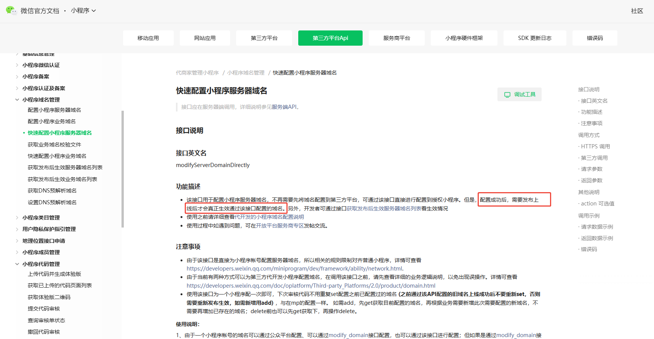Open 获取体验版二维码 in sidebar
This screenshot has height=339, width=654.
pos(49,297)
